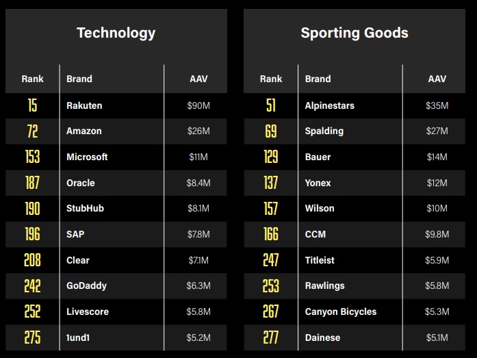Click the Technology table title
This screenshot has height=358, width=477.
(x=116, y=33)
